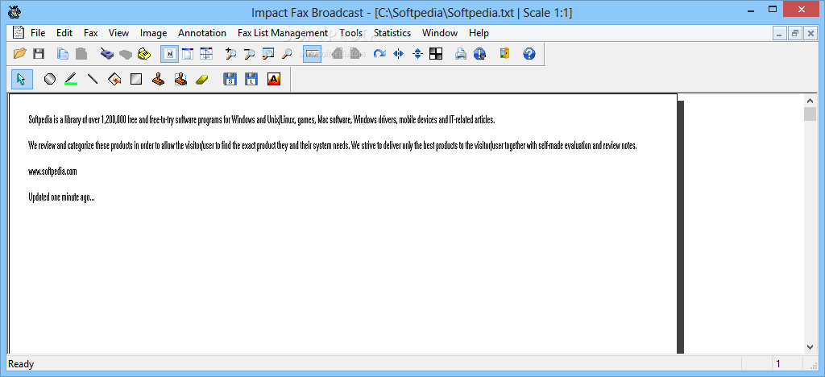Click the plain magnifier zoom icon

pyautogui.click(x=287, y=54)
